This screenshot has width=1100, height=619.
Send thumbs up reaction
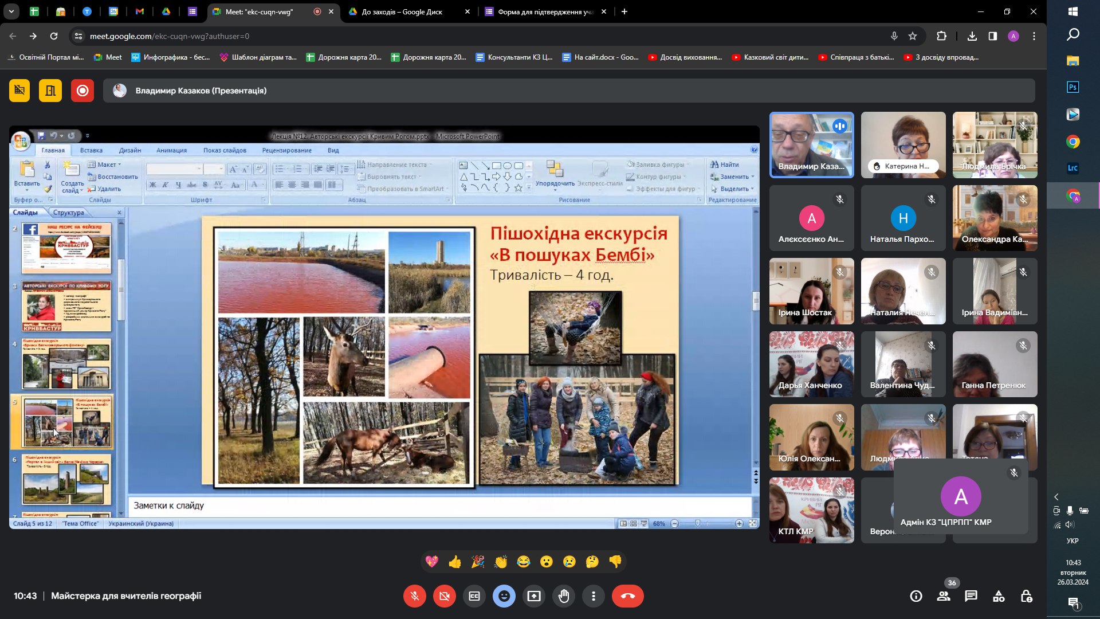[x=455, y=562]
